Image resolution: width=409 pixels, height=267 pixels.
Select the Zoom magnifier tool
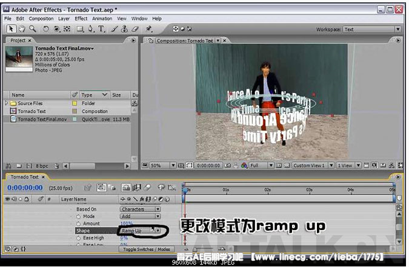pyautogui.click(x=32, y=28)
